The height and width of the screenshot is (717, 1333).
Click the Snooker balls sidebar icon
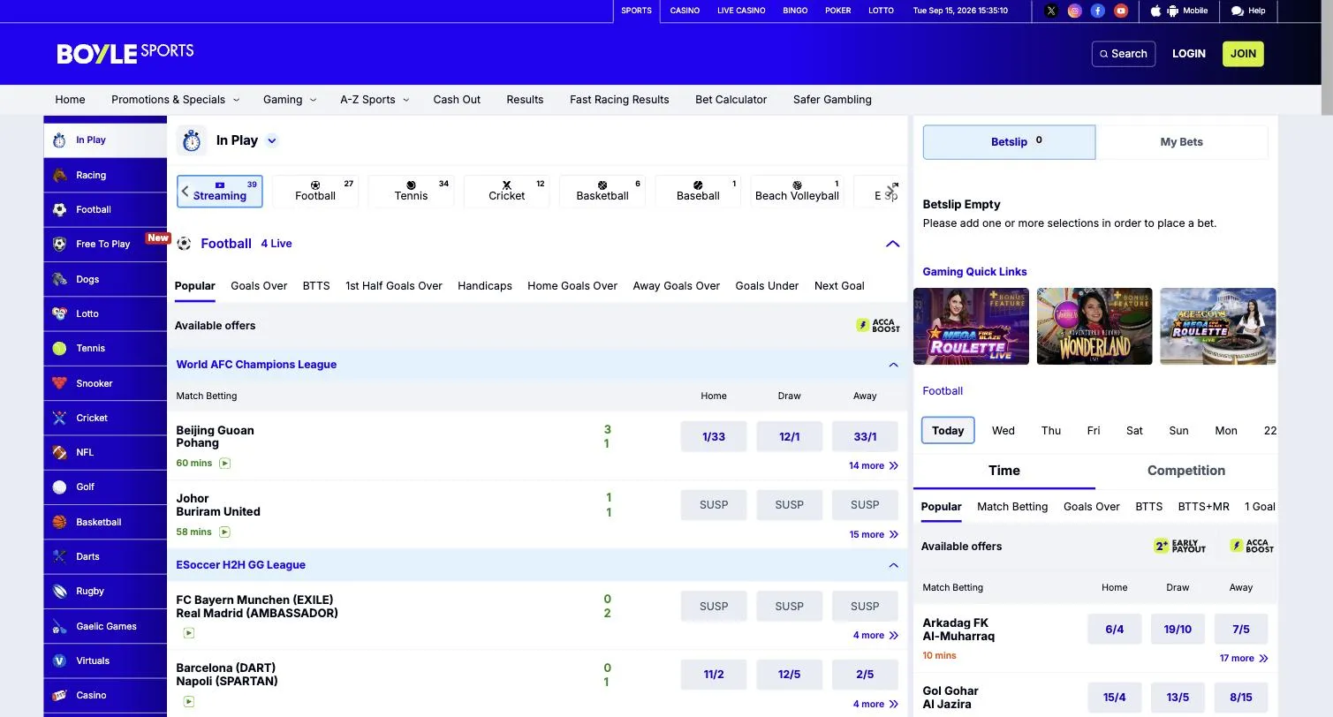59,383
